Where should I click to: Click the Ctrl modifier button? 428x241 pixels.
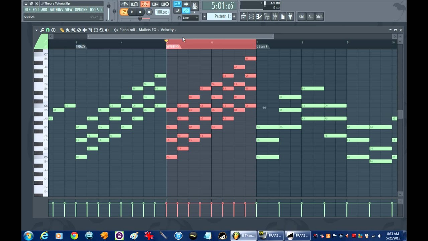tap(302, 16)
